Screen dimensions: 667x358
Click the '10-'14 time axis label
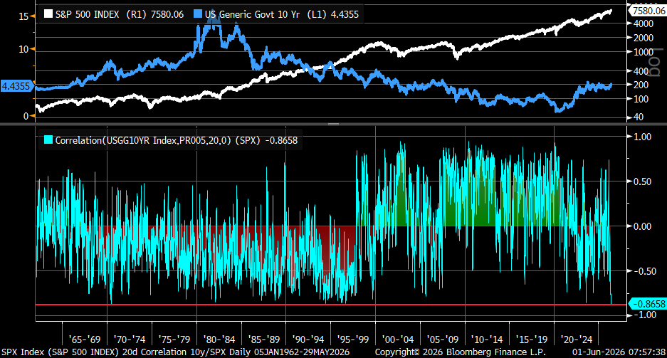click(487, 339)
